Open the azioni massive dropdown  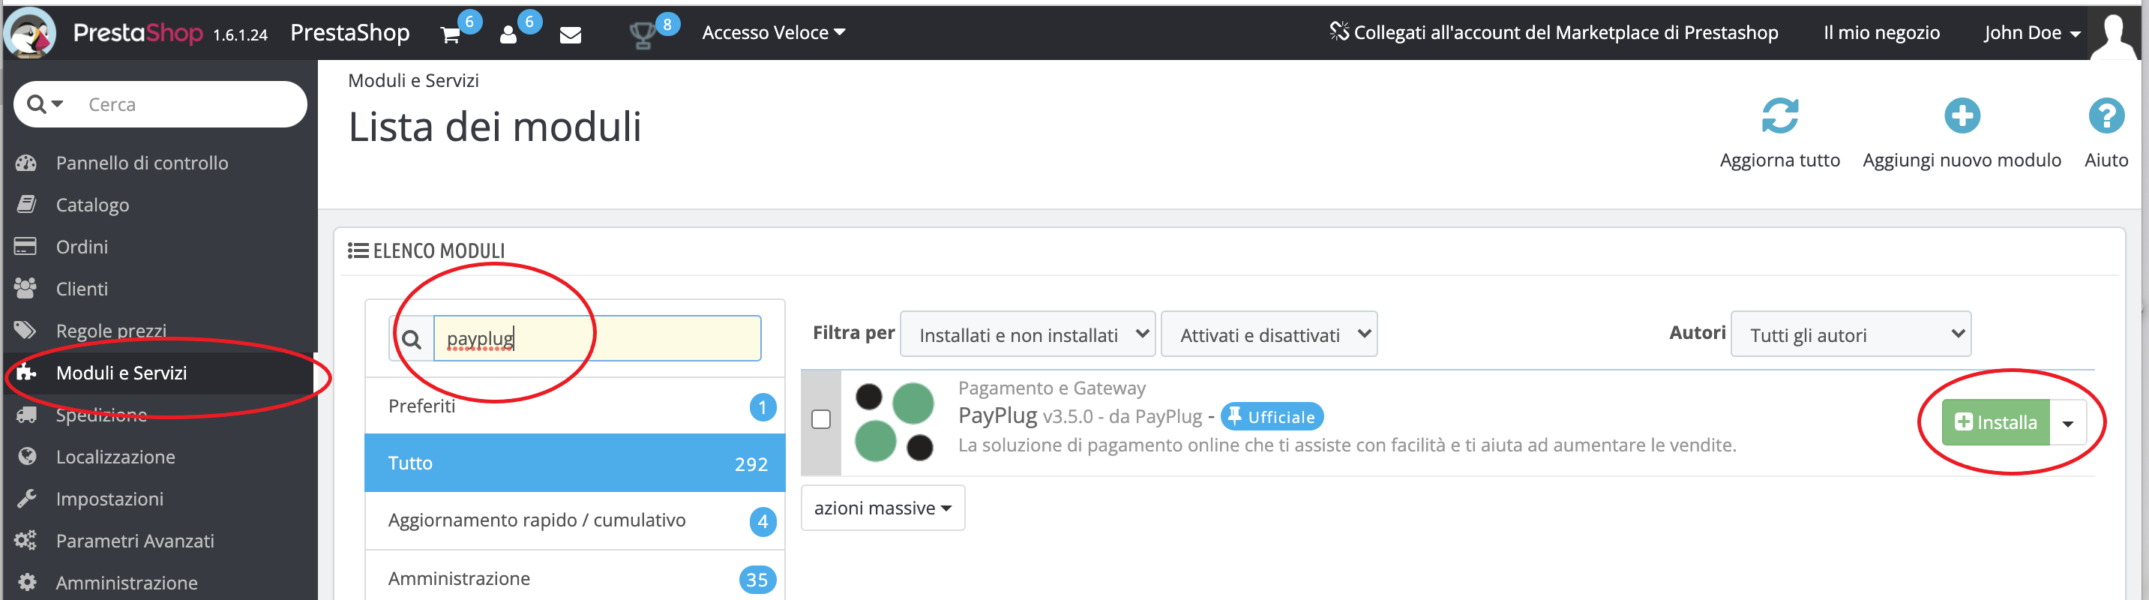[x=883, y=508]
